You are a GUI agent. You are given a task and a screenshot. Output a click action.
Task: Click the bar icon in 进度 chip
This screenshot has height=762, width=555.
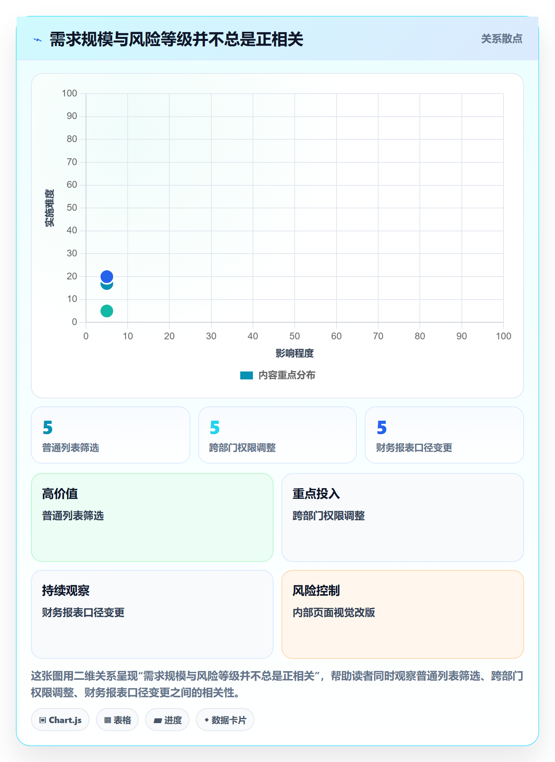pos(157,721)
